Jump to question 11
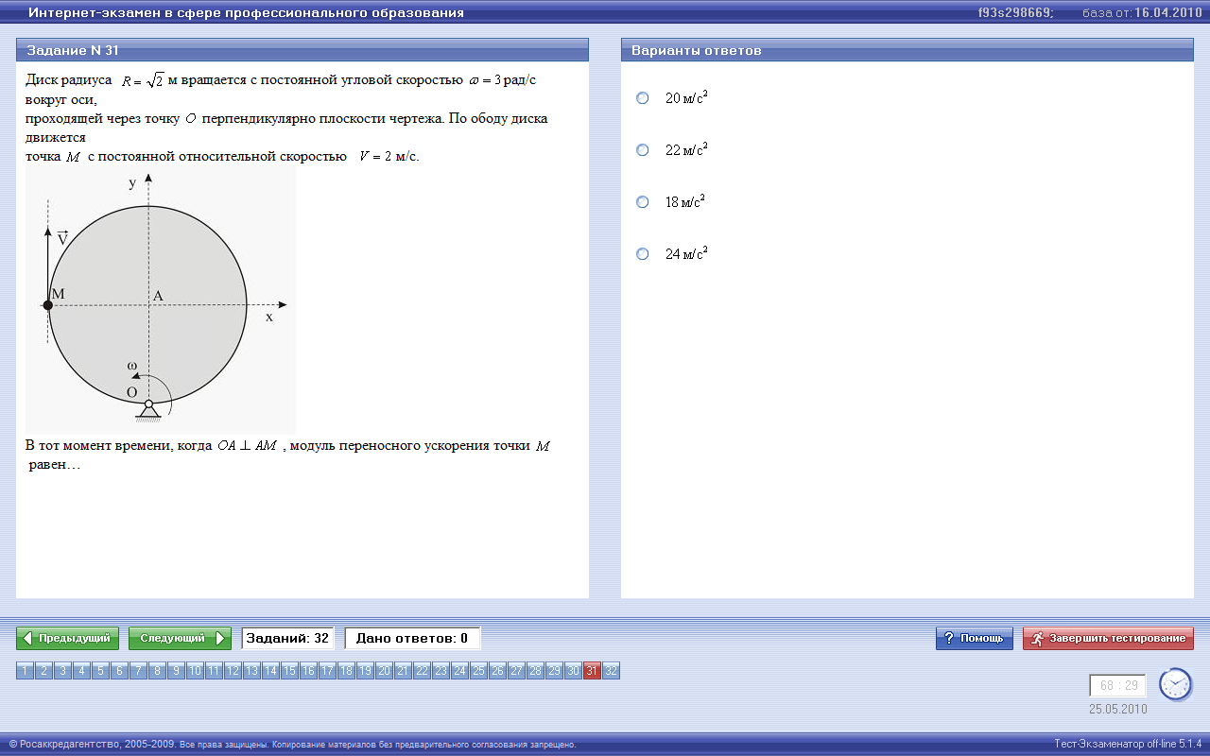Image resolution: width=1210 pixels, height=756 pixels. [x=215, y=671]
